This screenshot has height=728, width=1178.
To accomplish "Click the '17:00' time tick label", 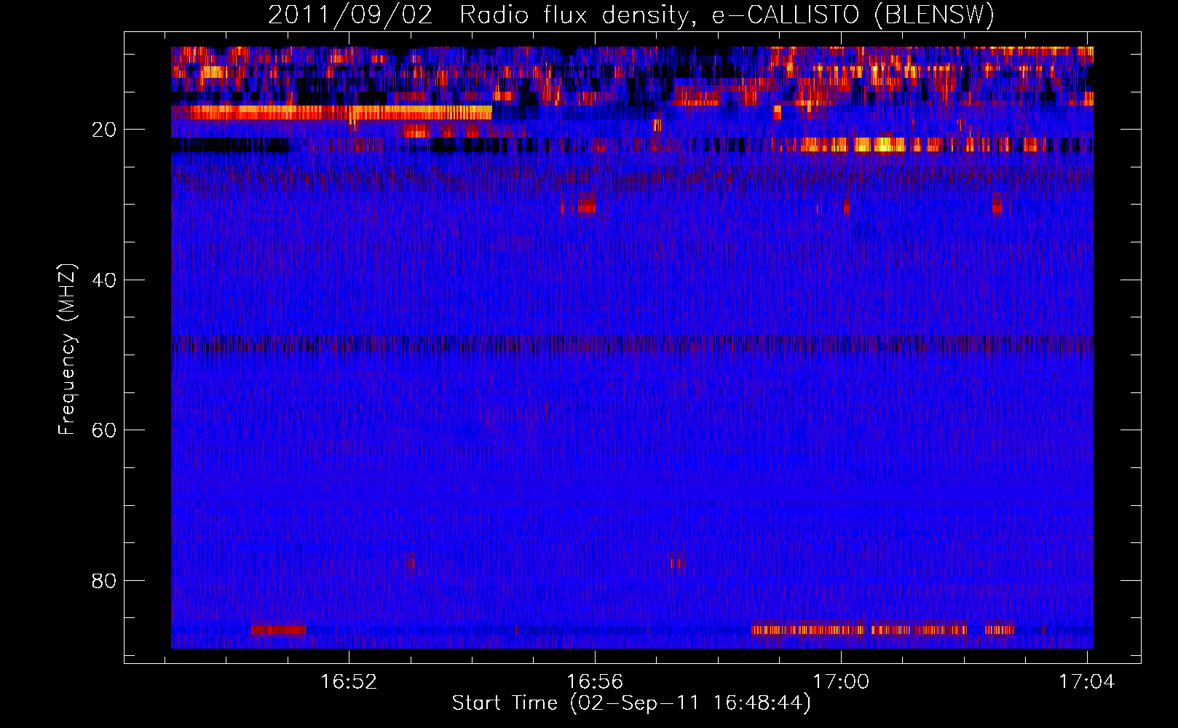I will point(841,682).
